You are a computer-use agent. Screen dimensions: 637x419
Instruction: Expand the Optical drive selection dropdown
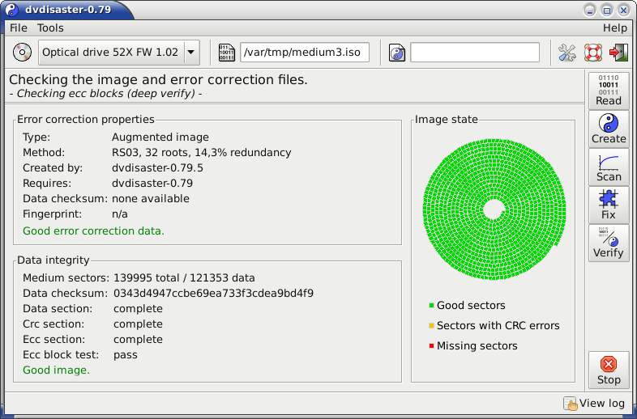[191, 53]
